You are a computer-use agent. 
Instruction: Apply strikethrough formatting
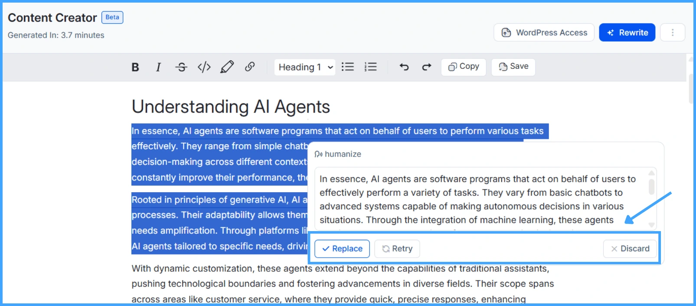coord(181,67)
